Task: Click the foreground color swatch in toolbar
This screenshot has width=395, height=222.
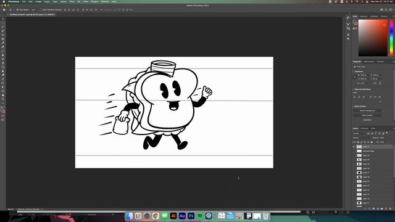Action: point(2,110)
